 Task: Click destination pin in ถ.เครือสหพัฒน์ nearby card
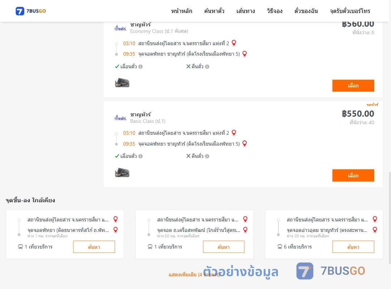pyautogui.click(x=245, y=230)
